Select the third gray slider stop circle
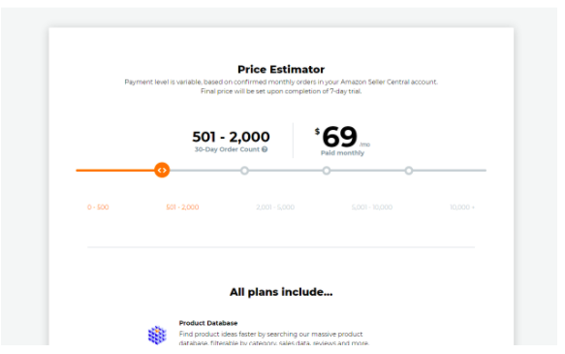565x354 pixels. pos(409,171)
